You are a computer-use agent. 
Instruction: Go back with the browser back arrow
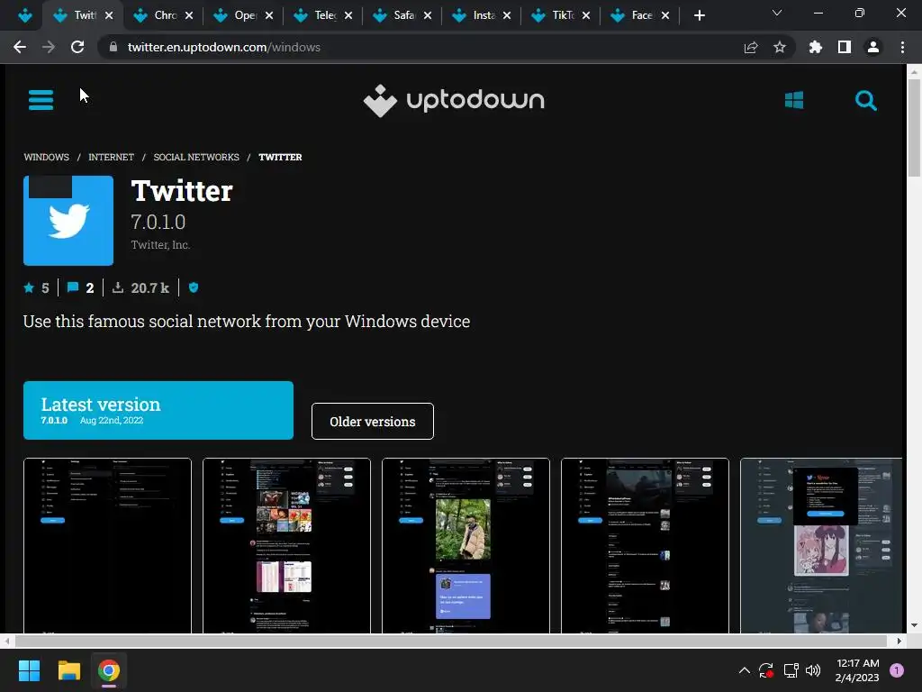[x=20, y=47]
